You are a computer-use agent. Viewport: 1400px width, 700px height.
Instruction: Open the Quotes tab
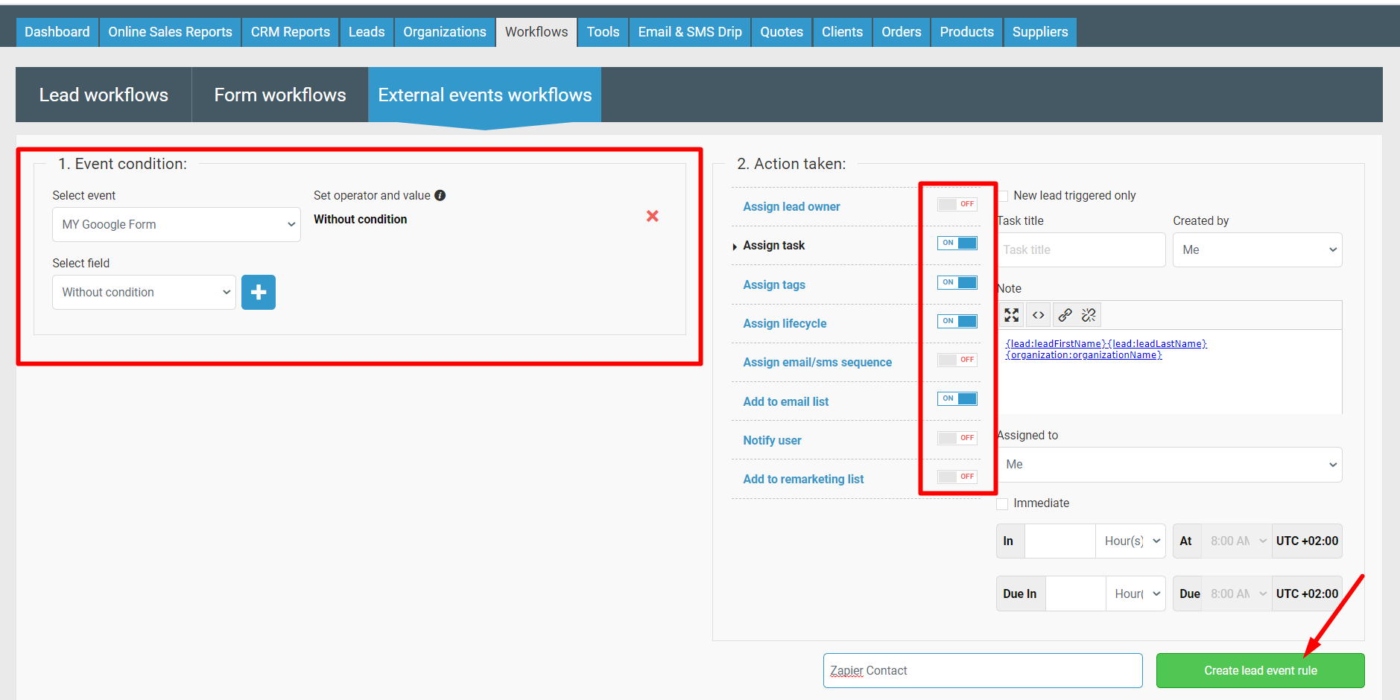[x=782, y=32]
